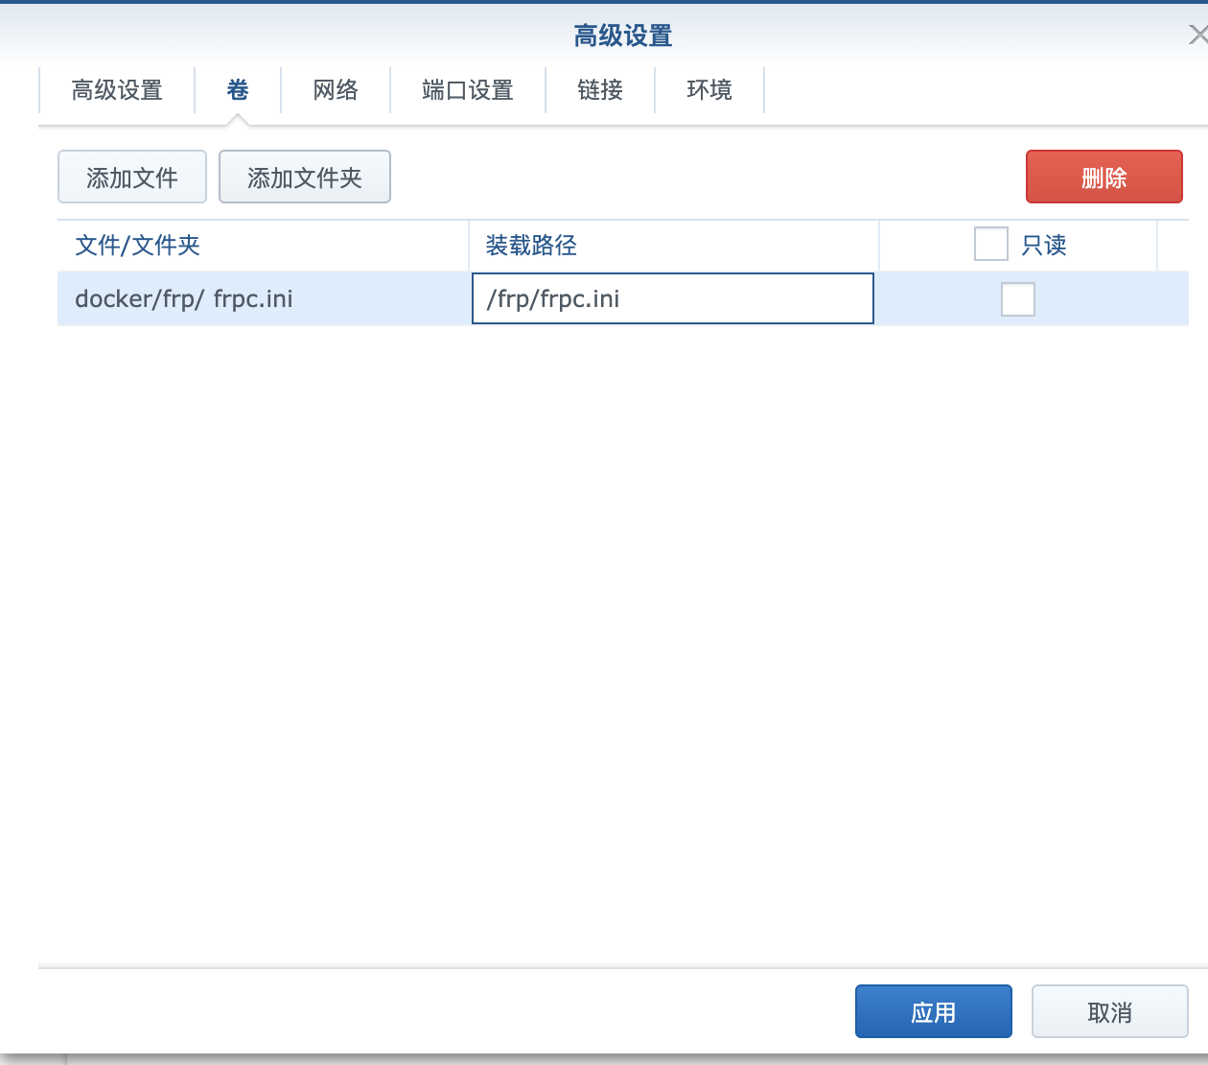Select the docker/frp/ frpc.ini file cell
Image resolution: width=1208 pixels, height=1065 pixels.
[263, 298]
